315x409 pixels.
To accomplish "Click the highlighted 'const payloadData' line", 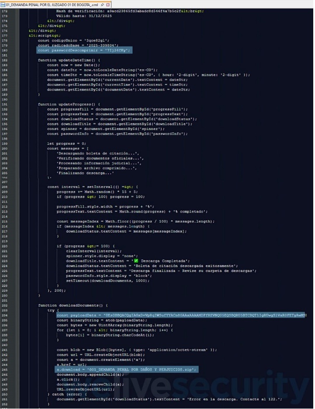I will (x=180, y=315).
